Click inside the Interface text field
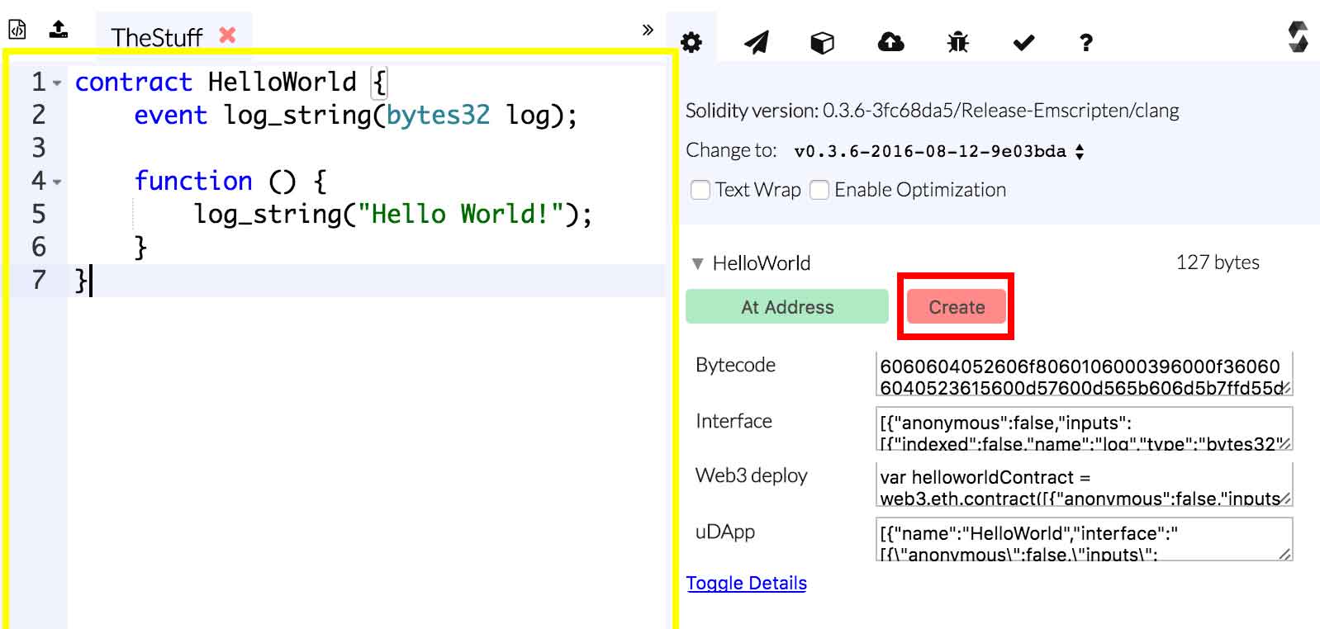Screen dimensions: 1320x629 pyautogui.click(x=1084, y=428)
